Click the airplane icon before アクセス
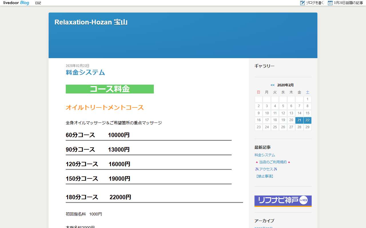366x228 pixels. pos(256,169)
